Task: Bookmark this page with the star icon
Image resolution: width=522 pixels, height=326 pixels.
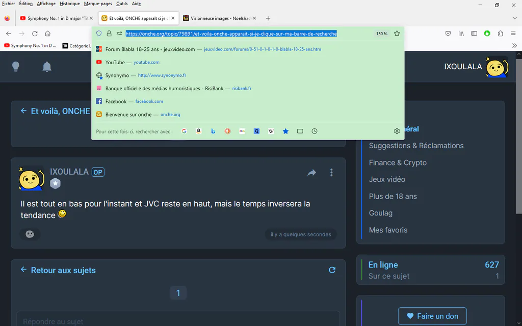Action: [397, 34]
